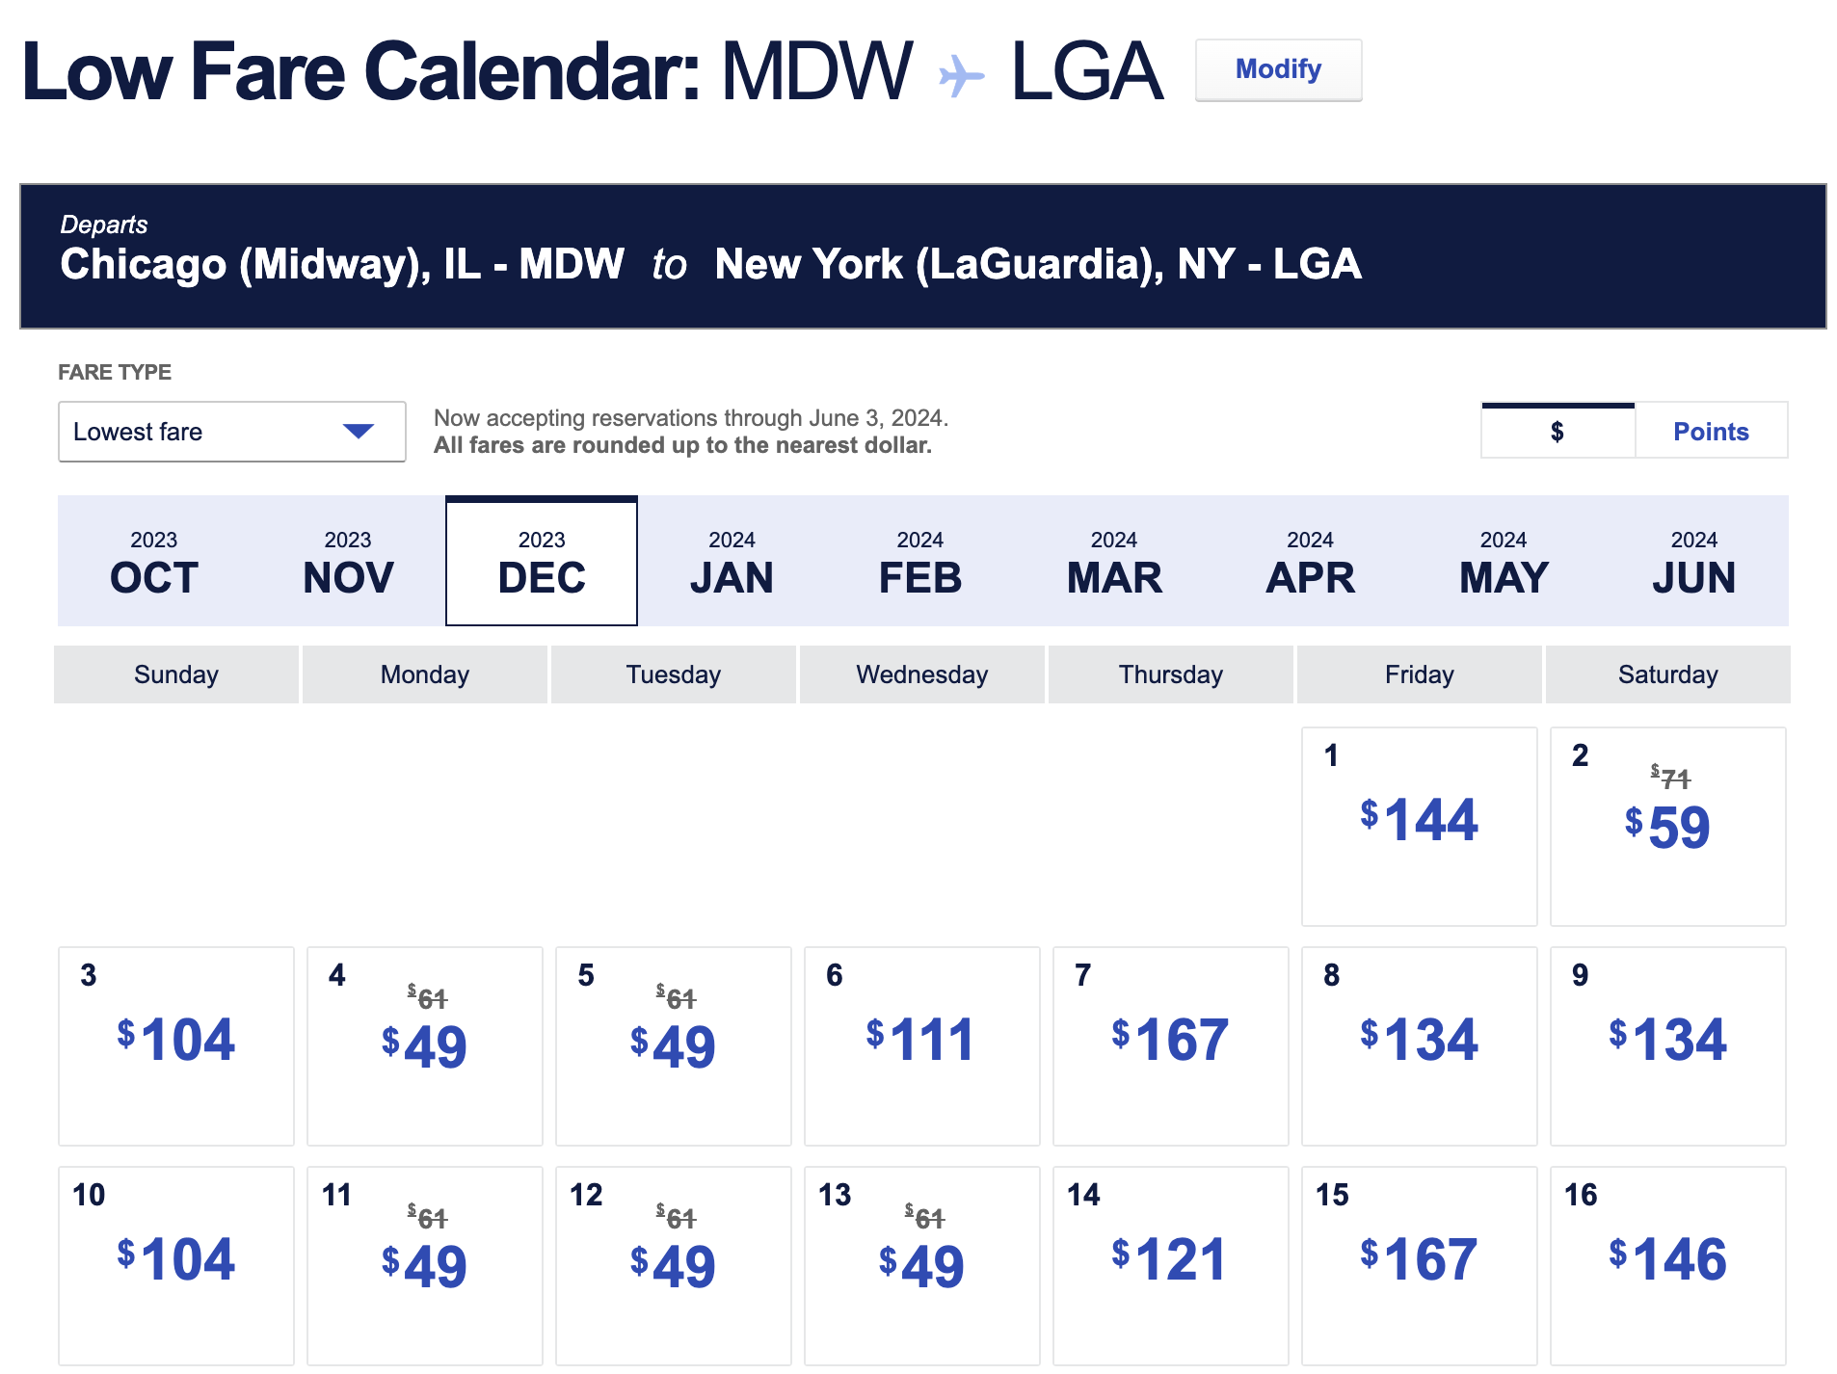
Task: Click the airplane icon between MDW and LGA
Action: pyautogui.click(x=961, y=75)
